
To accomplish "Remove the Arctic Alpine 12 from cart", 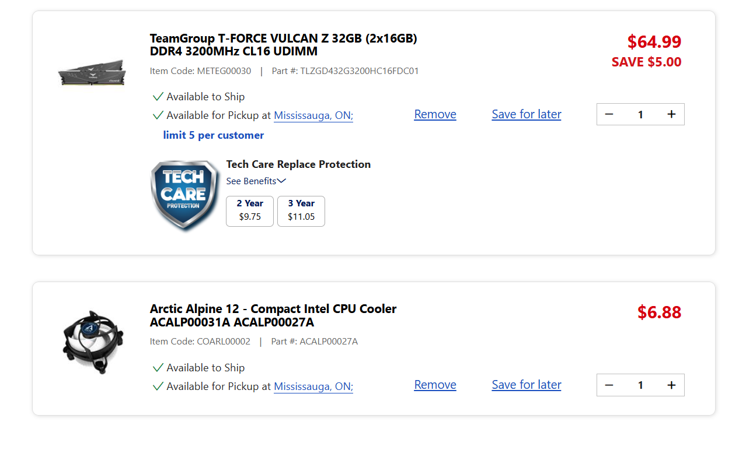I will click(435, 385).
